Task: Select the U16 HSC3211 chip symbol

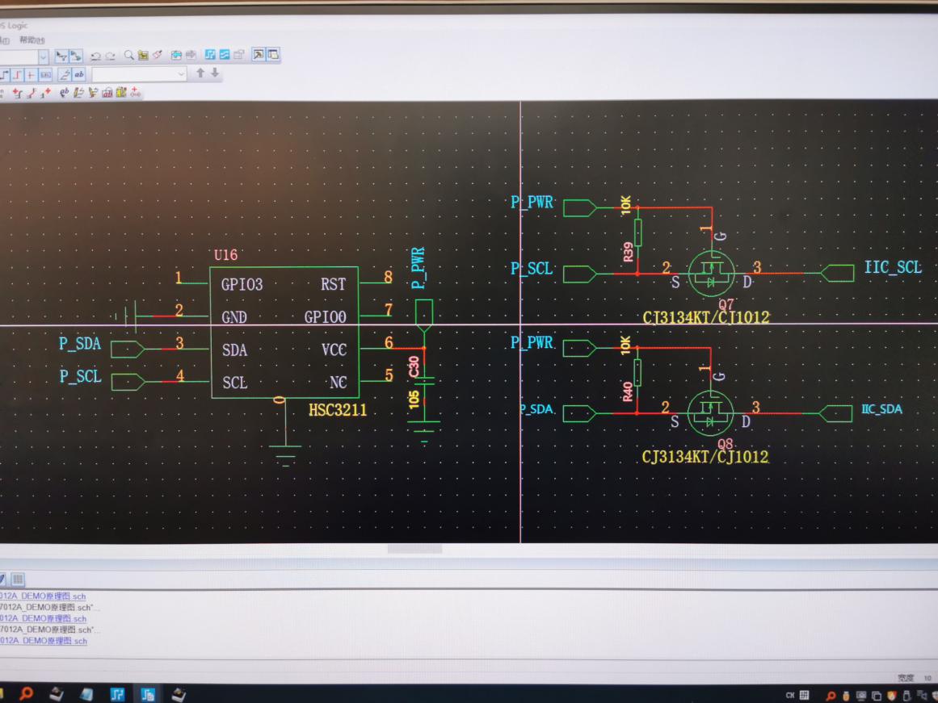Action: [284, 332]
